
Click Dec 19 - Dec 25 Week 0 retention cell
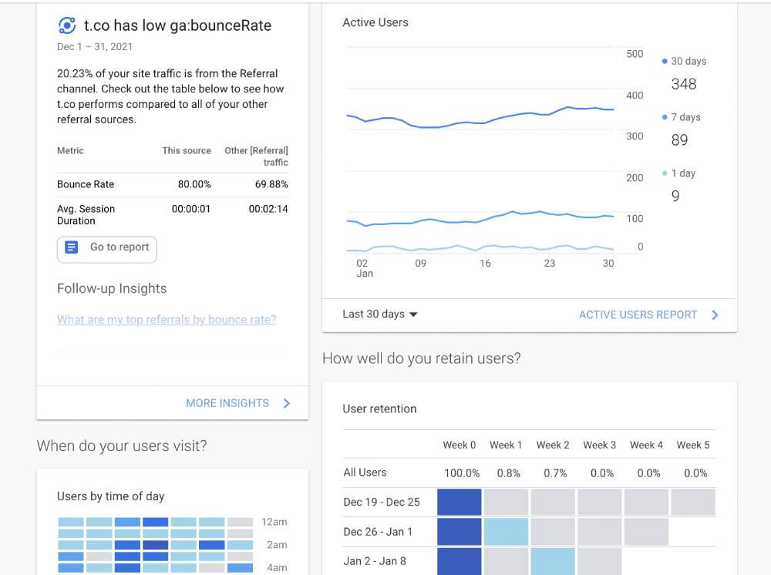tap(460, 502)
